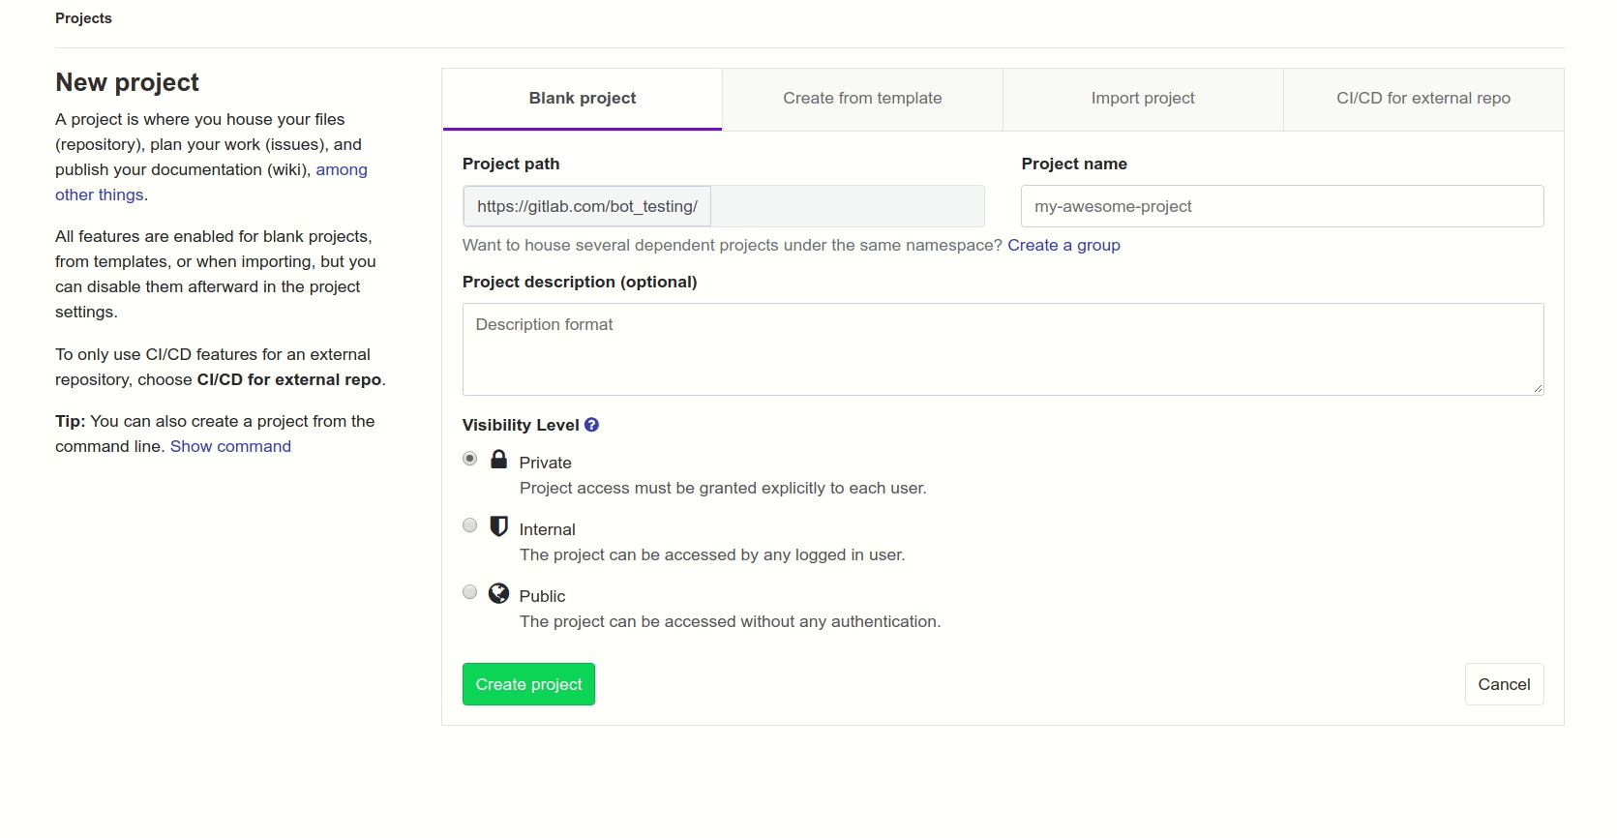Focus the Project name input field

(x=1282, y=206)
